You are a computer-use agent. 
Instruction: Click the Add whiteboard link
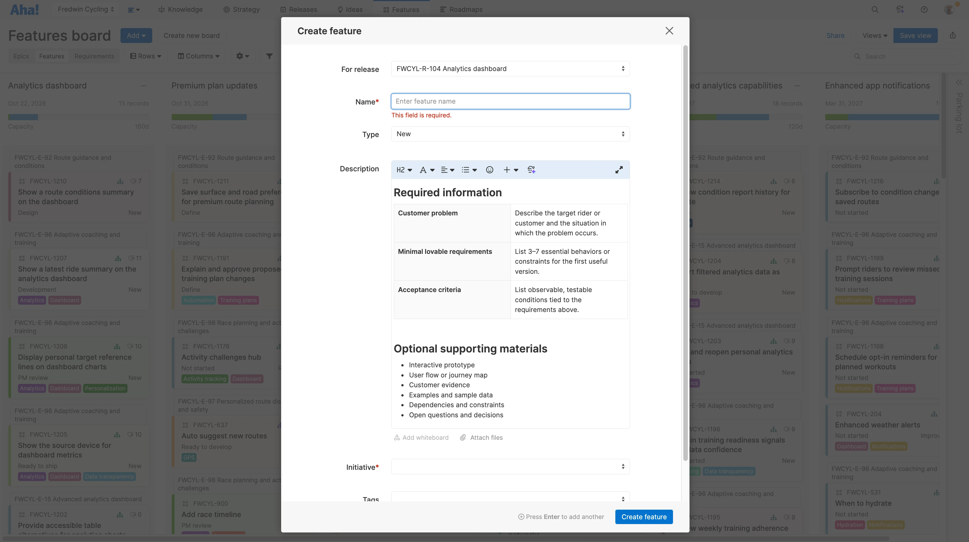click(421, 438)
